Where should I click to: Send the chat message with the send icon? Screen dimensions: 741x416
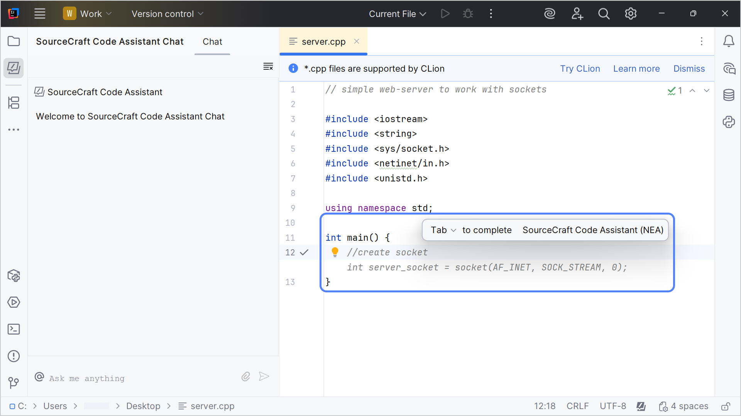tap(264, 377)
